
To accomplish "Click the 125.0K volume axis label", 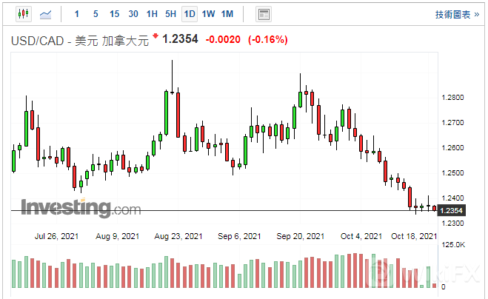I will pos(453,245).
